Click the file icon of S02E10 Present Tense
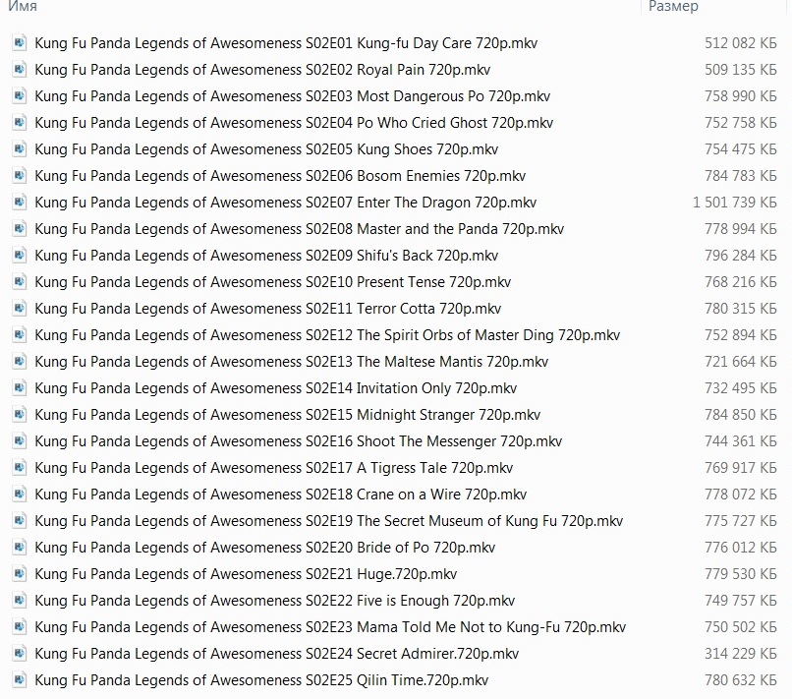 pos(20,282)
